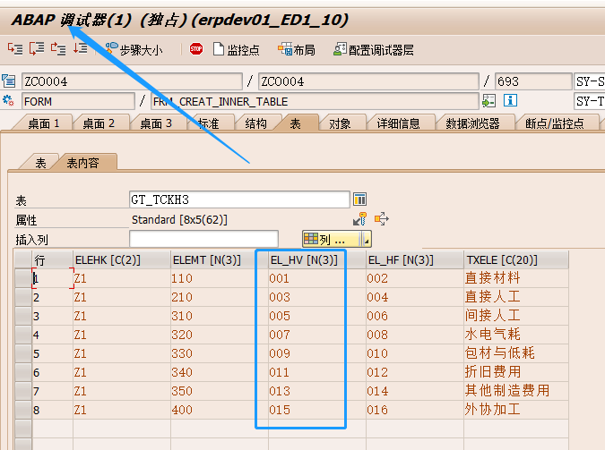Select row 4 using its row selector
The image size is (605, 450).
coord(23,335)
